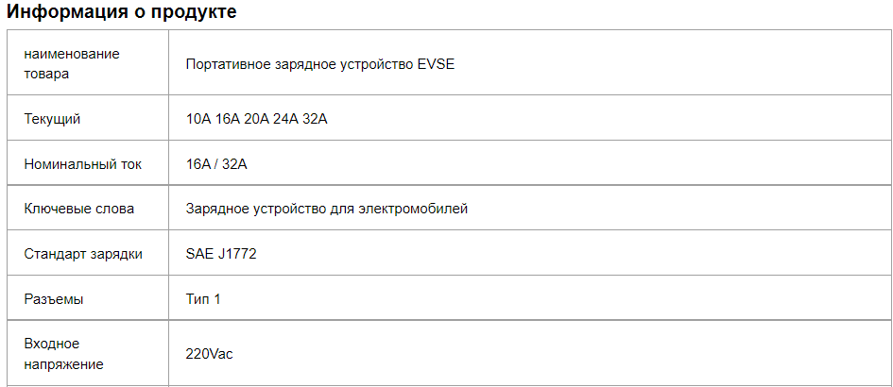Screen dimensions: 893x387
Task: Click "32A" in the Текущий row
Action: click(315, 120)
